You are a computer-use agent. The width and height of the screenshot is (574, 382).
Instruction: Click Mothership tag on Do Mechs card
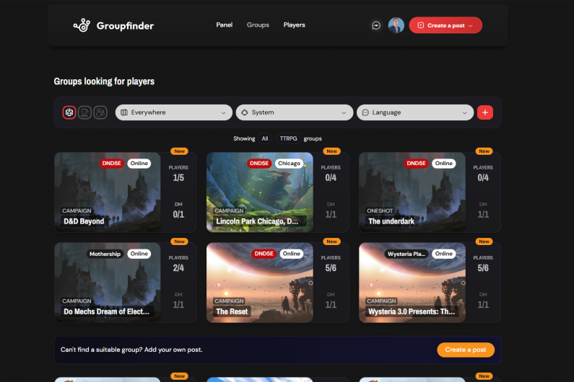coord(105,254)
